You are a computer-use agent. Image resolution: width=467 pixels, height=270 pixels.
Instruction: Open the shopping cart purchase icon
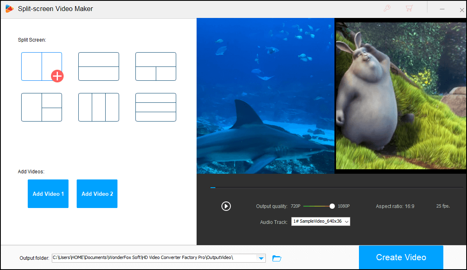pos(409,8)
